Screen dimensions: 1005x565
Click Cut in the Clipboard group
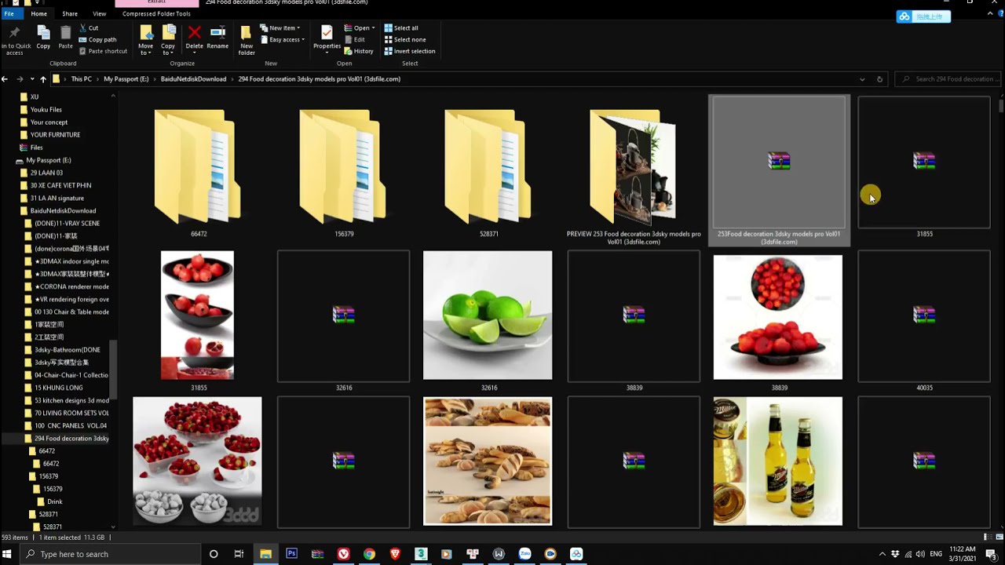pos(89,28)
